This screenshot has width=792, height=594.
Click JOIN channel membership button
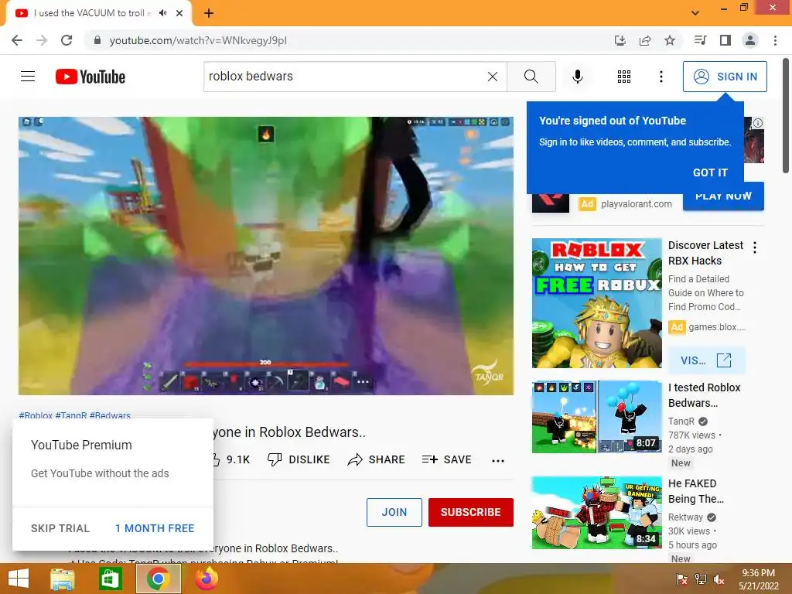[394, 512]
